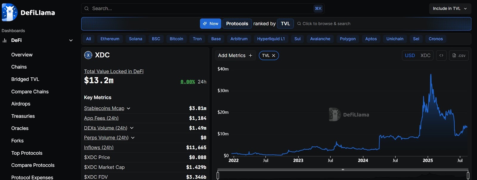Screen dimensions: 477x180
Task: Click the XDC chain logo icon
Action: point(88,55)
